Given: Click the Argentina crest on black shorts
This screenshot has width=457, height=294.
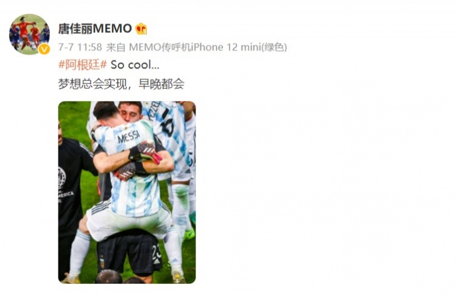Looking at the screenshot, I should (102, 261).
